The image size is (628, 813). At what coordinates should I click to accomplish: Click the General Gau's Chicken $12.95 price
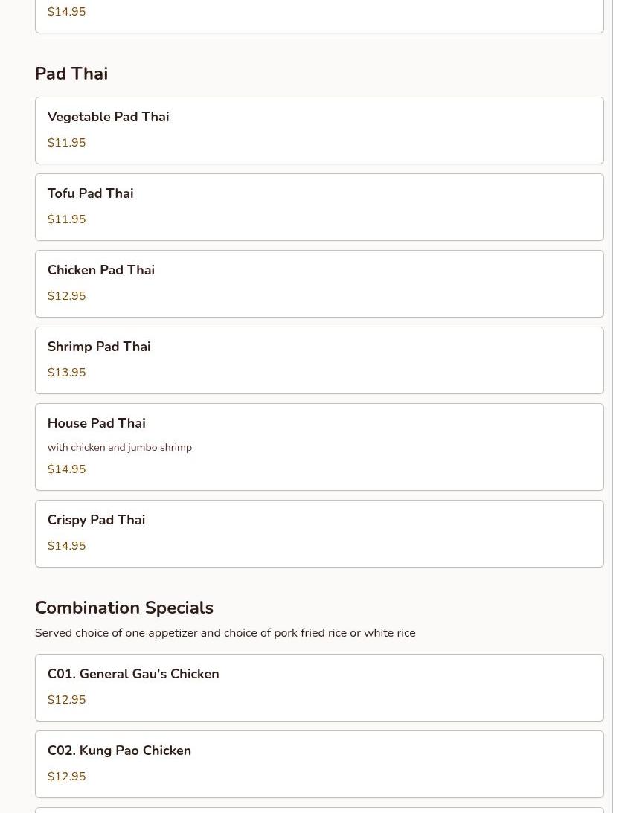click(66, 700)
